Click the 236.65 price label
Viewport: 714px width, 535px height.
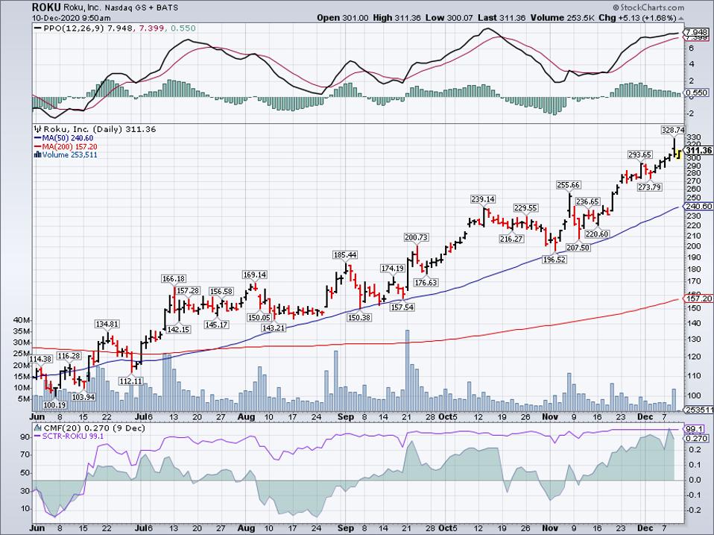(x=587, y=201)
